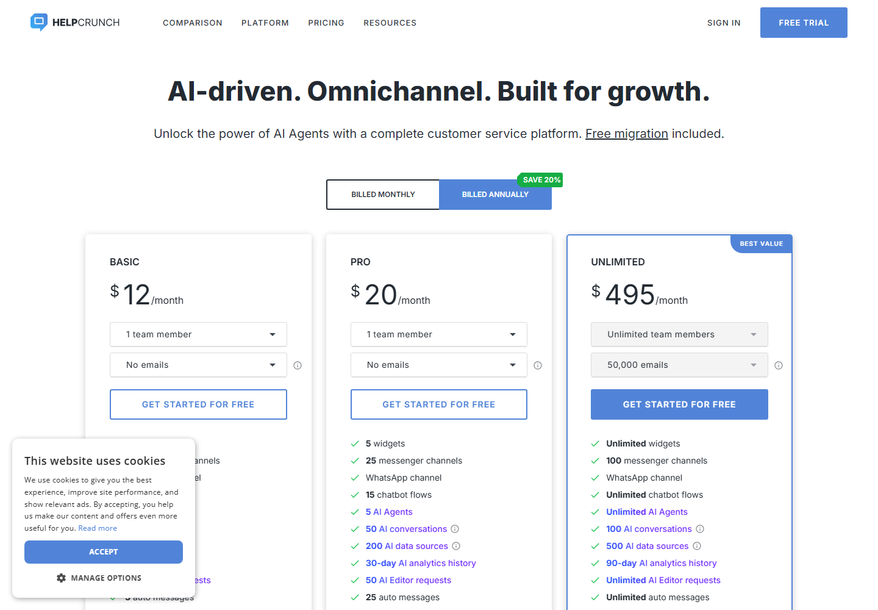Click 50 AI Editor requests in Pro
This screenshot has width=878, height=610.
(x=409, y=580)
